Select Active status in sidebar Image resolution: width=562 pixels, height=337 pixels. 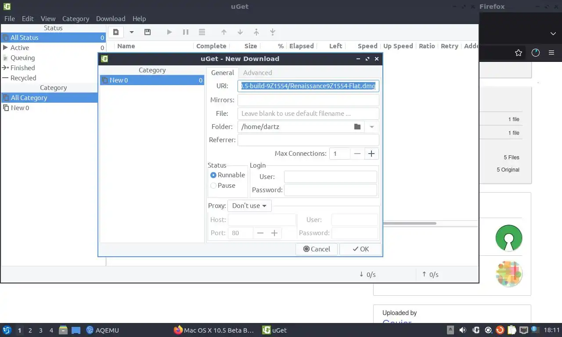pyautogui.click(x=53, y=48)
